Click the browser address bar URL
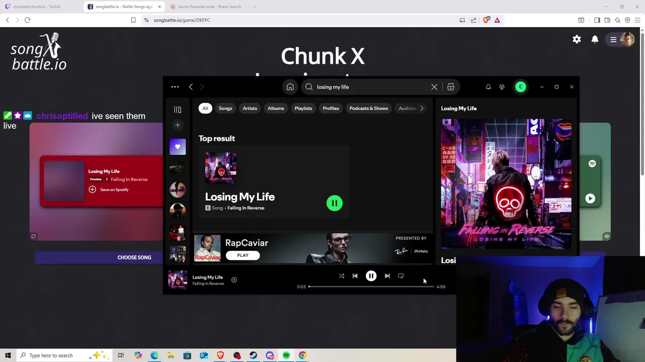The height and width of the screenshot is (362, 645). pyautogui.click(x=182, y=20)
